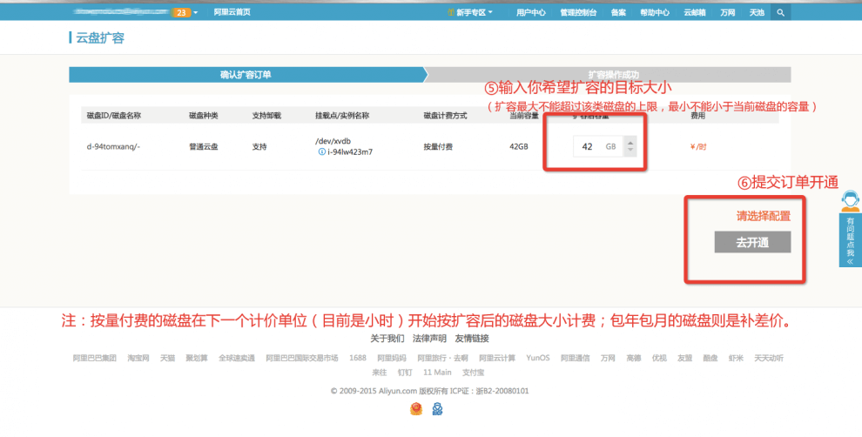
Task: Click the 优视 footer link
Action: pos(659,359)
